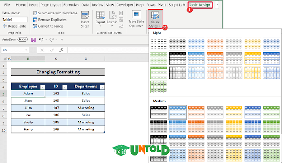Click into the formula bar
Screen dimensions: 282x163
point(108,50)
